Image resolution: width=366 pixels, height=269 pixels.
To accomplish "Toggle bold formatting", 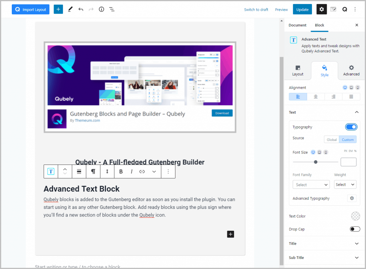I will click(121, 171).
